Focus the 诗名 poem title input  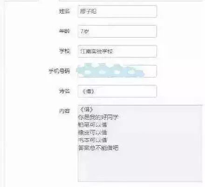[117, 91]
